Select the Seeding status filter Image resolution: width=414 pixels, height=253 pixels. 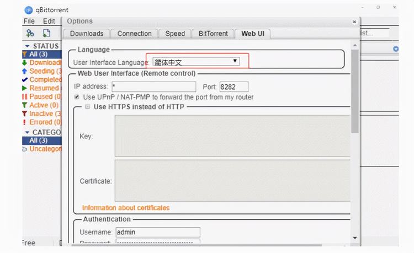tap(42, 71)
